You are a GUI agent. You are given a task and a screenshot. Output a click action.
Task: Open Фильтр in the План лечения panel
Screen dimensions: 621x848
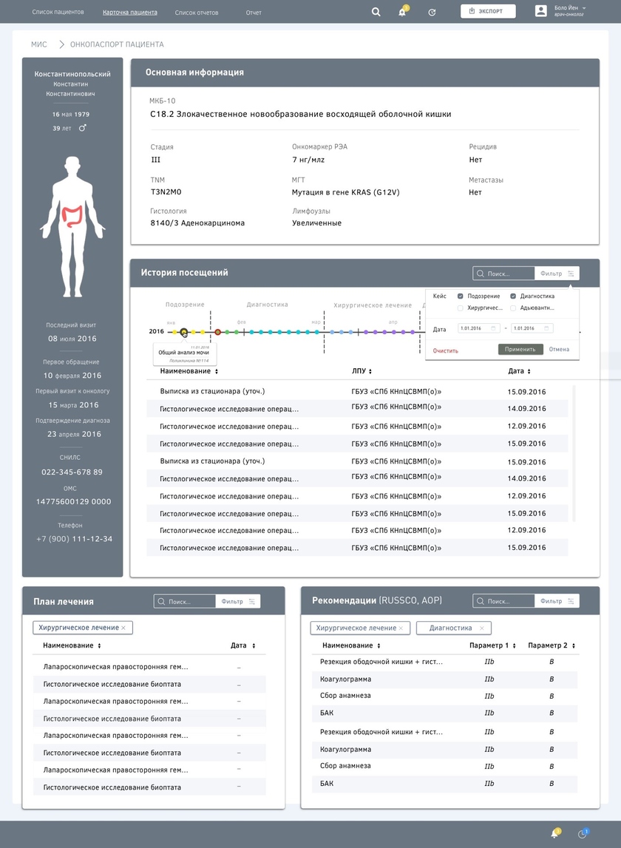pos(238,601)
